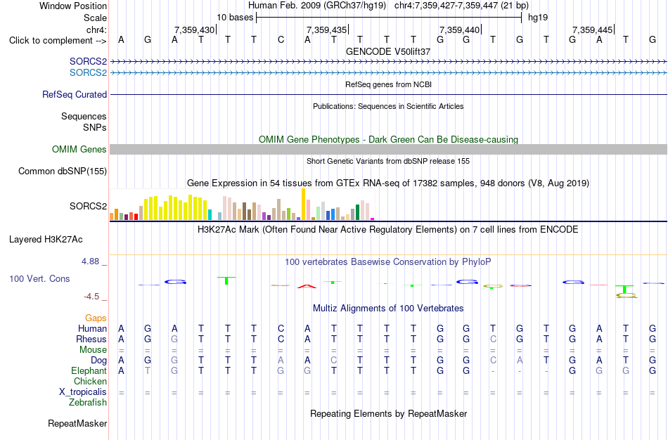Click '100 vertebrates Basewise Conservation by PhyloP' title

pos(388,262)
